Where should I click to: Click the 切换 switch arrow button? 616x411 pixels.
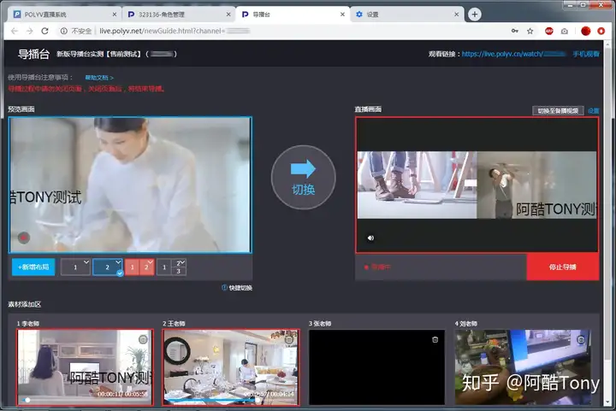(303, 177)
